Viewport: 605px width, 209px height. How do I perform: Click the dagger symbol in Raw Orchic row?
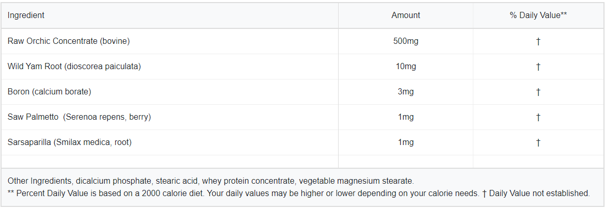click(538, 41)
